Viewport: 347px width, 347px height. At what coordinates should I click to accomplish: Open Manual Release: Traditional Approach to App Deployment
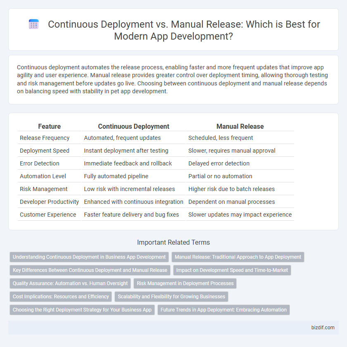[x=238, y=257]
